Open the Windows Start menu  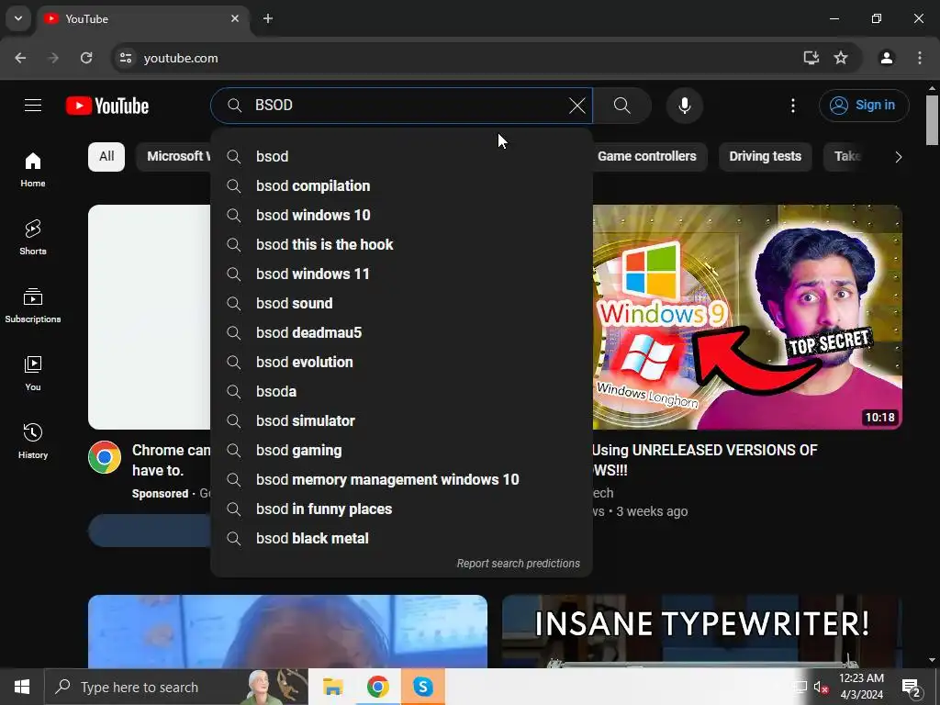pyautogui.click(x=22, y=687)
